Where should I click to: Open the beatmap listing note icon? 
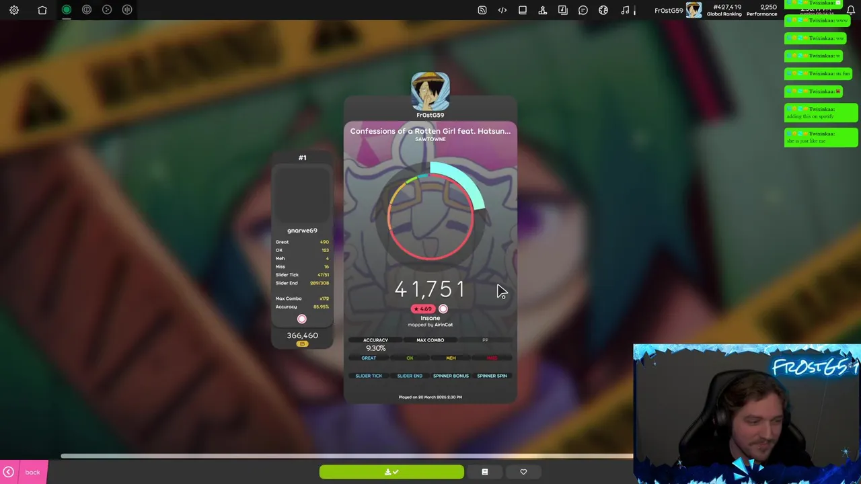pos(563,10)
